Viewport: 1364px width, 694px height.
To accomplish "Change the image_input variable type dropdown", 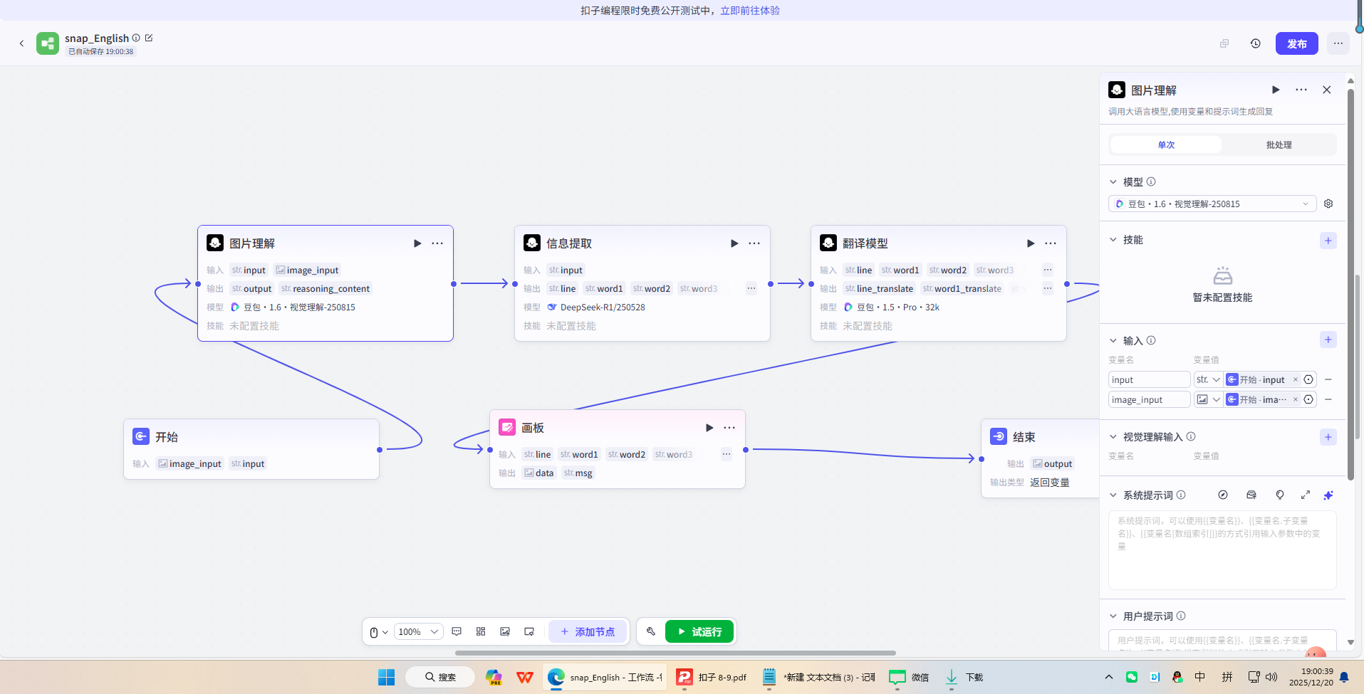I will coord(1208,399).
